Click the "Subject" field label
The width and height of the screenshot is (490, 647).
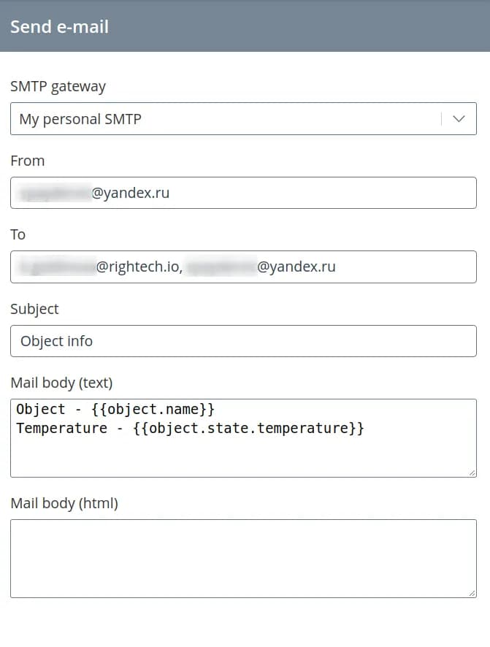tap(34, 309)
